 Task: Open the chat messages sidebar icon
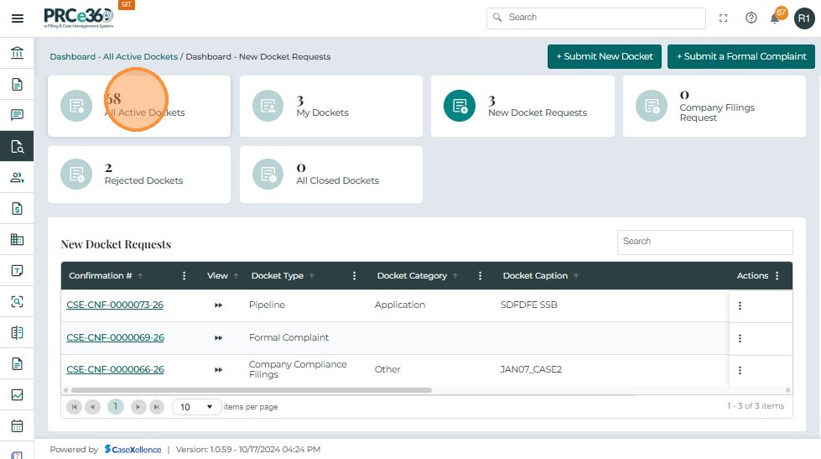click(17, 115)
